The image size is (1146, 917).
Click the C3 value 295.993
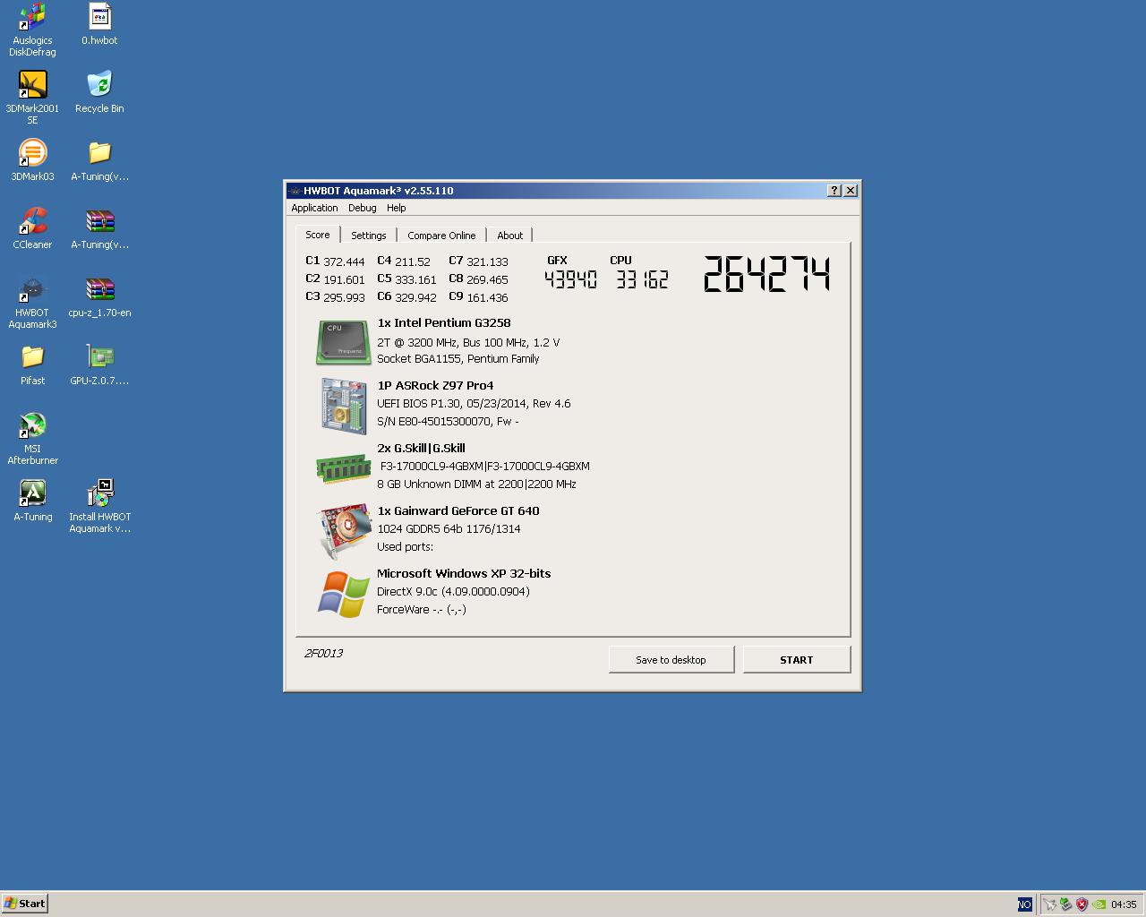pyautogui.click(x=345, y=297)
